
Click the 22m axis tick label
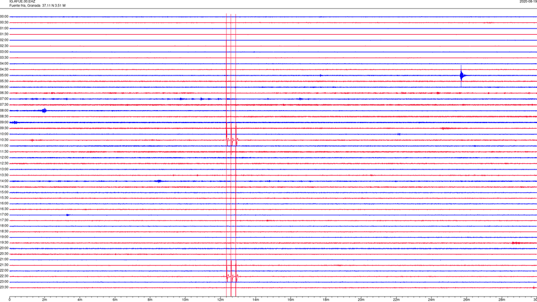pos(396,300)
